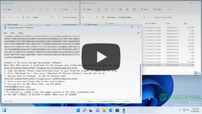Expand address history dropdown in D_Dance Folder
Image resolution: width=202 pixels, height=114 pixels.
coord(139,17)
